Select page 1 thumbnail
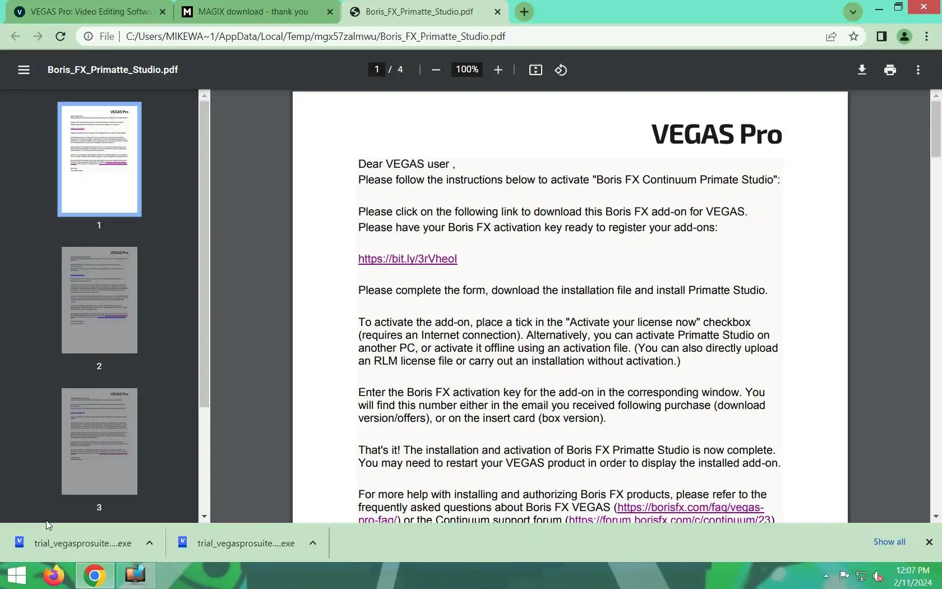Viewport: 942px width, 589px height. (x=99, y=159)
